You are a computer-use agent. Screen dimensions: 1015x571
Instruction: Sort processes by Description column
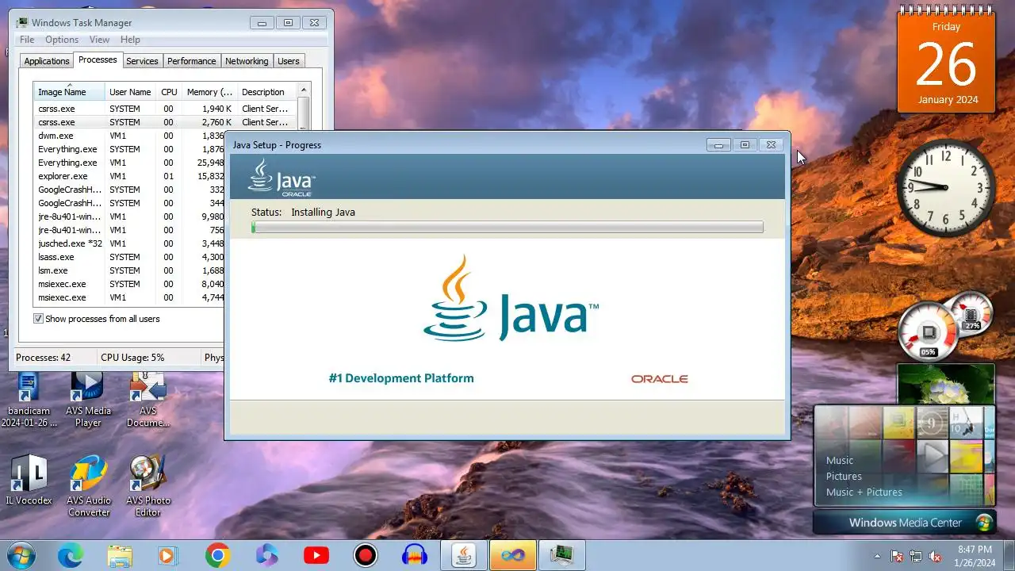coord(266,92)
